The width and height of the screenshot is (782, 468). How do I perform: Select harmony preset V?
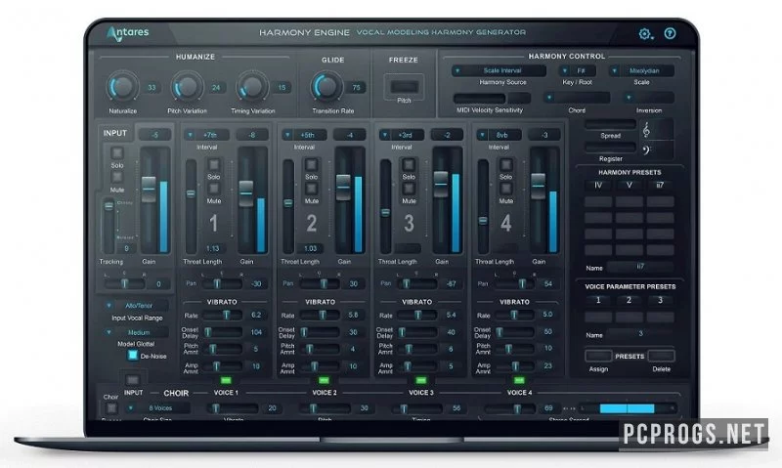[629, 185]
